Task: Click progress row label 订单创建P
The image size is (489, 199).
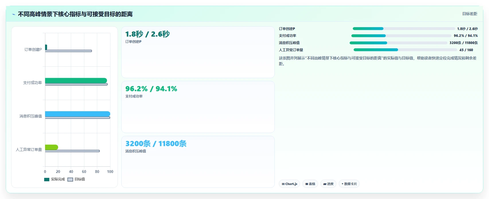Action: [x=287, y=29]
